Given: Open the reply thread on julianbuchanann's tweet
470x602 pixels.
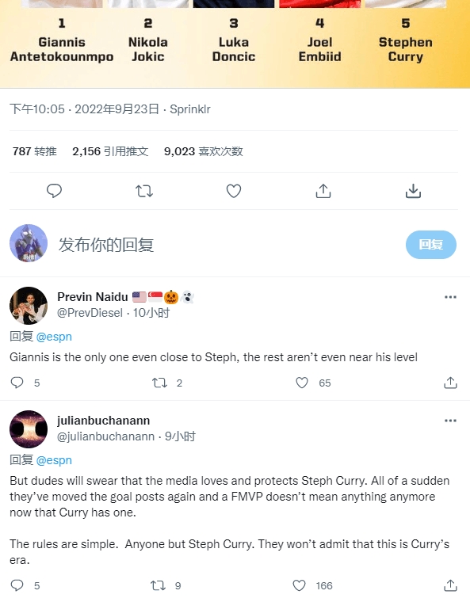Looking at the screenshot, I should pyautogui.click(x=17, y=585).
